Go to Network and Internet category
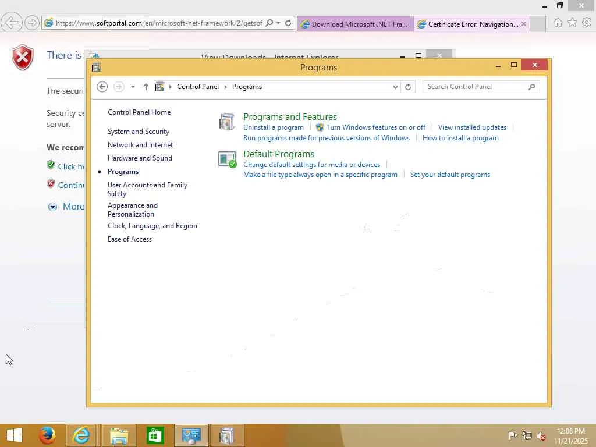The height and width of the screenshot is (447, 596). point(140,145)
